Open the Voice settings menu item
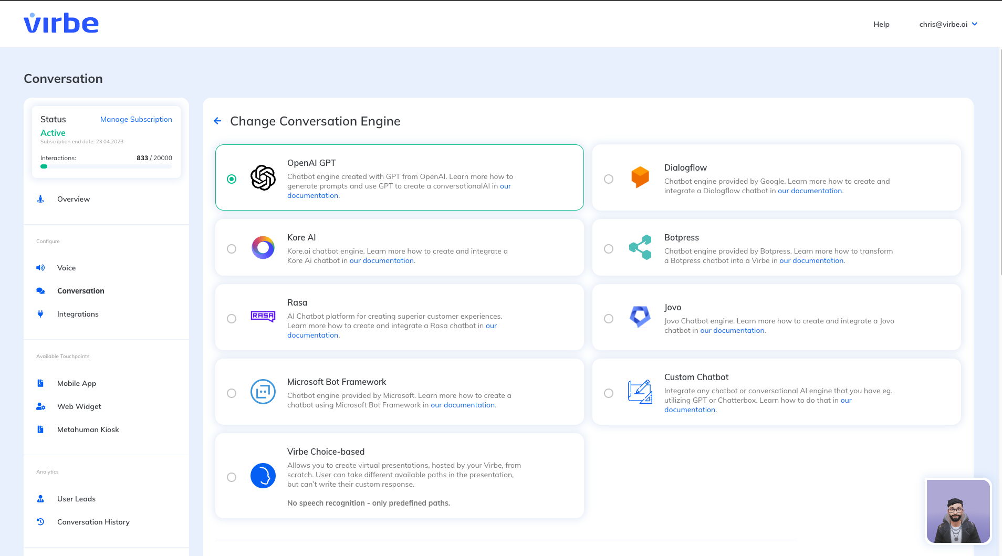This screenshot has width=1002, height=556. coord(67,268)
